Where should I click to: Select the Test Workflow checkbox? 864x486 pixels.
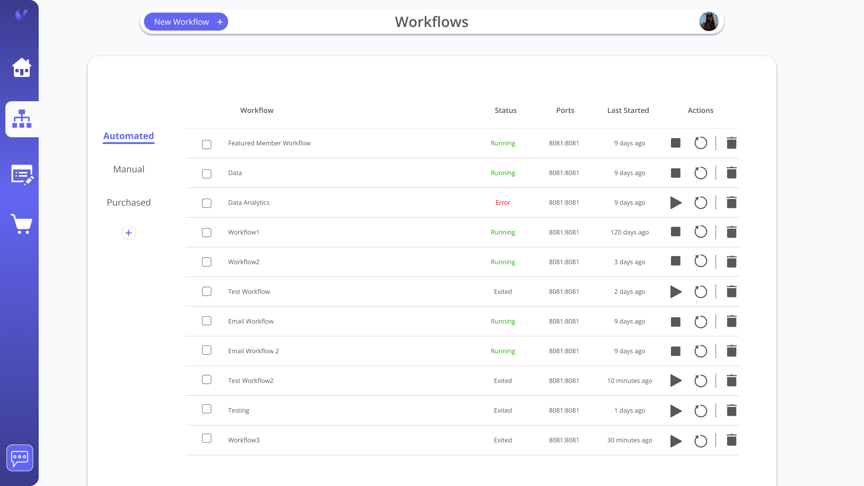(207, 291)
